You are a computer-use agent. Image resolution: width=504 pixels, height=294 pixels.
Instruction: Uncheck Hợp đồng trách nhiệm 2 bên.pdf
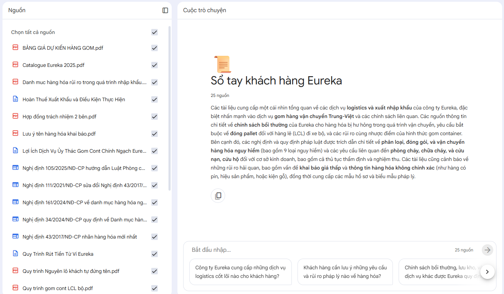pos(154,117)
